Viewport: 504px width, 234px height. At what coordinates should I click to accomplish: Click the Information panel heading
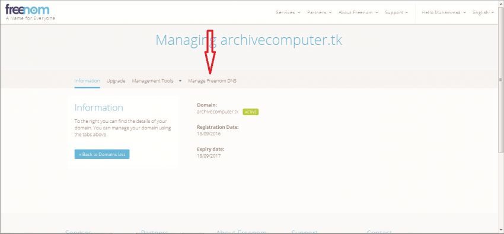pos(98,108)
